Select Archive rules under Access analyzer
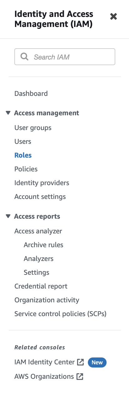129x396 pixels. click(x=44, y=245)
